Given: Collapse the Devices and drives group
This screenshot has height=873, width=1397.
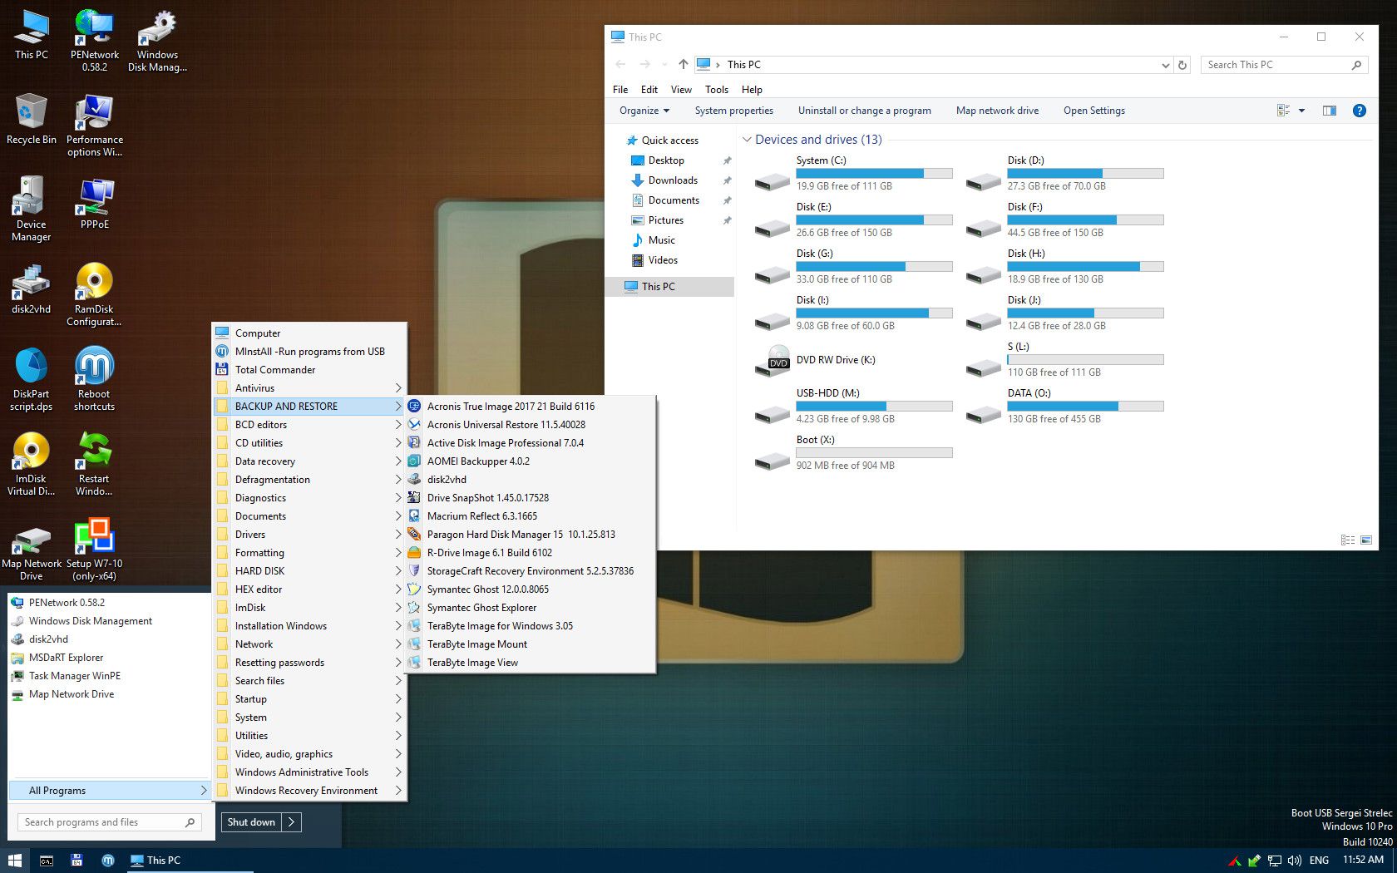Looking at the screenshot, I should click(x=747, y=140).
